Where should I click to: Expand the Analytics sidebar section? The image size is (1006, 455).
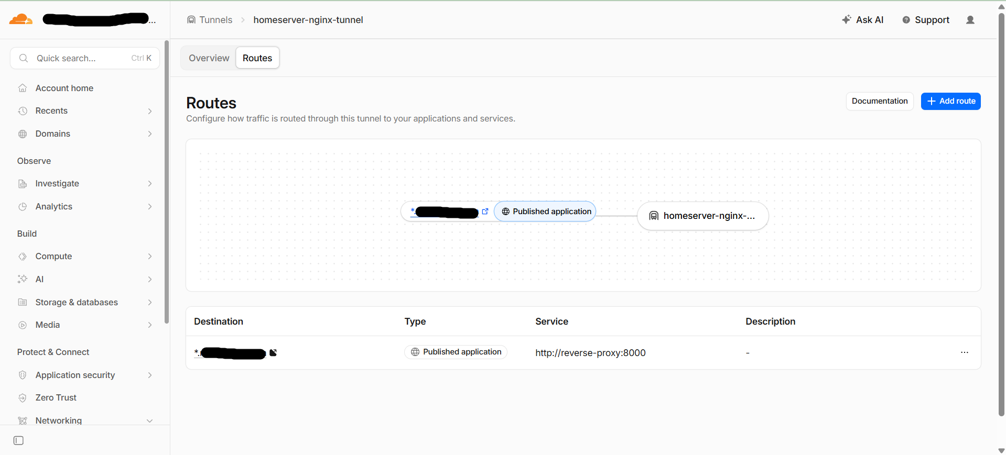tap(85, 207)
